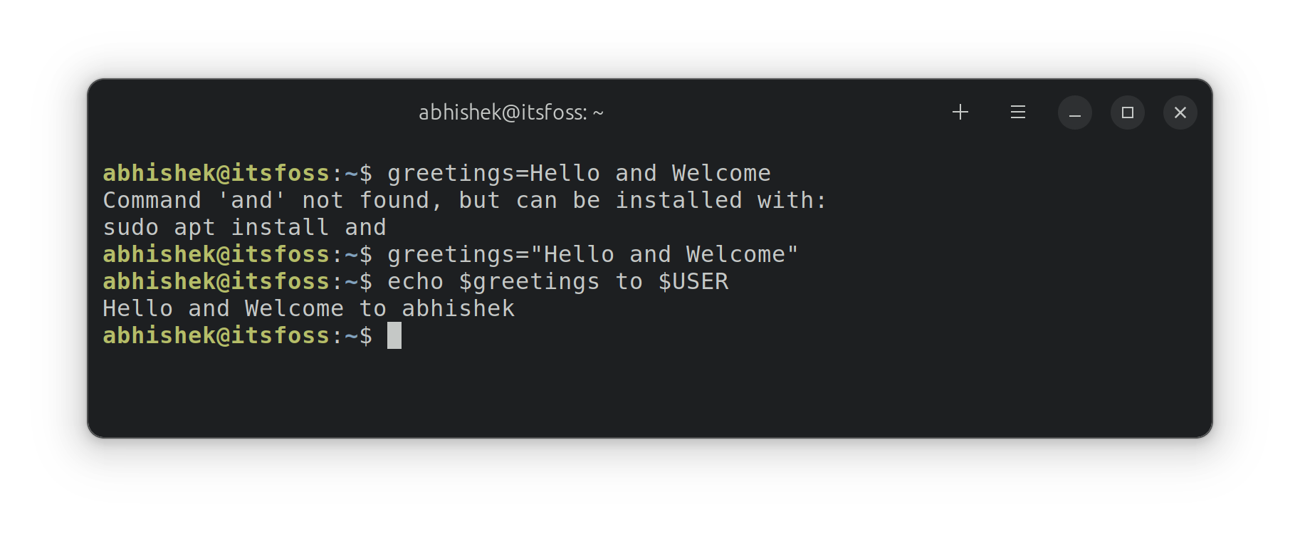Screen dimensions: 1300x534
Task: Expand the terminal preferences via hamburger menu
Action: (1017, 112)
